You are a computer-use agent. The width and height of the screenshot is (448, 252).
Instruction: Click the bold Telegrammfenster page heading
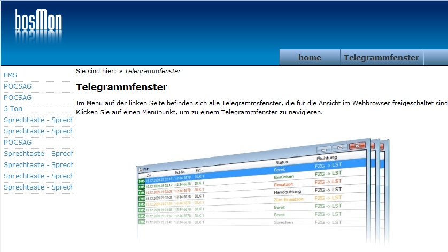click(x=121, y=87)
